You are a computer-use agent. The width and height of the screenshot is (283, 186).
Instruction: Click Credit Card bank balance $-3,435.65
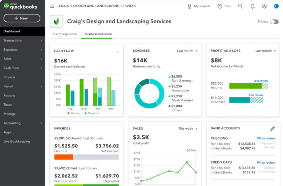[247, 168]
